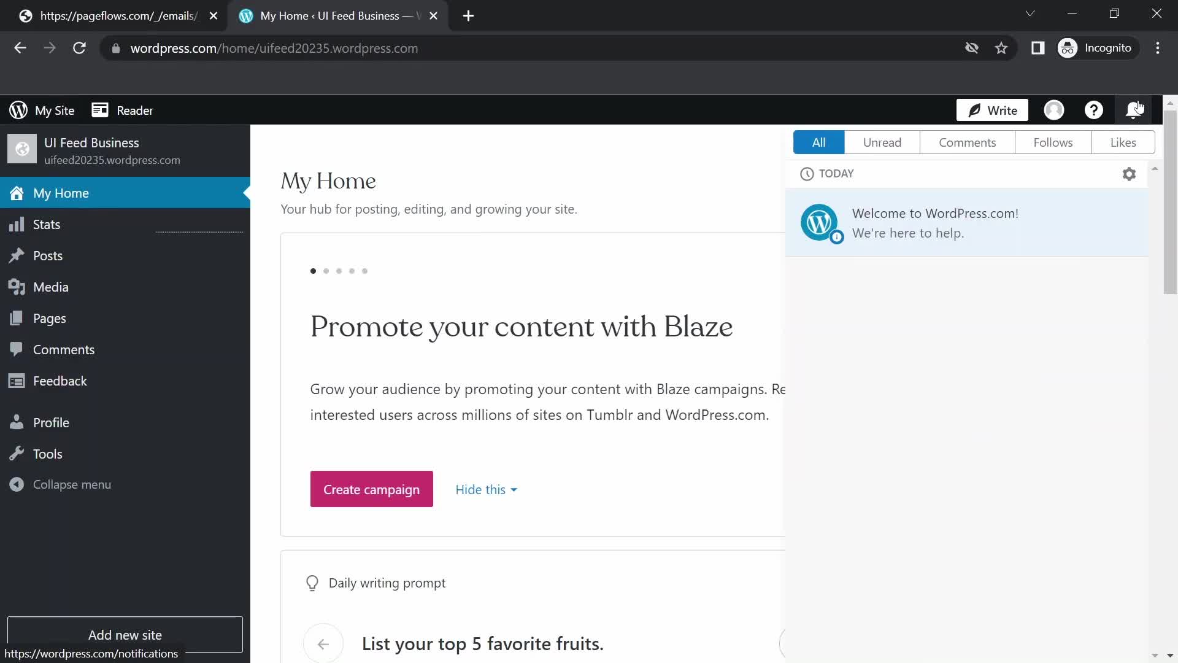This screenshot has width=1178, height=663.
Task: Select the second carousel dot
Action: point(326,271)
